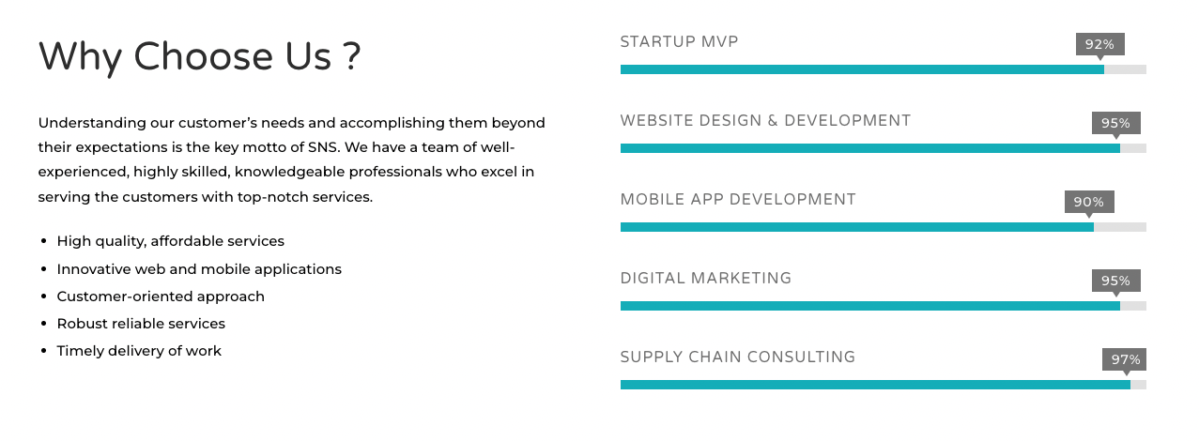The height and width of the screenshot is (441, 1199).
Task: Select the Website Design & Development progress bar
Action: tap(883, 148)
